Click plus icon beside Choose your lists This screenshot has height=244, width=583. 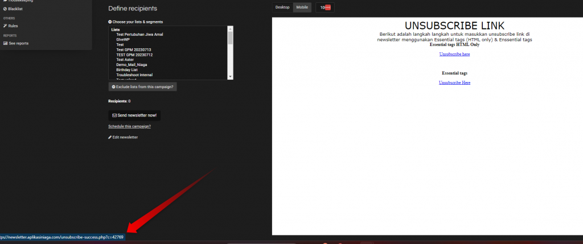pyautogui.click(x=110, y=22)
